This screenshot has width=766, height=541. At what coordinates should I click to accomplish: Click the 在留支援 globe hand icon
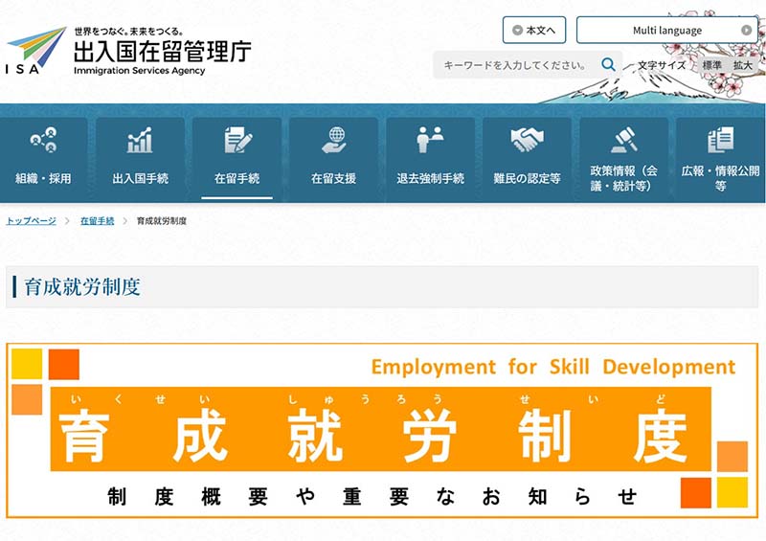pos(334,141)
